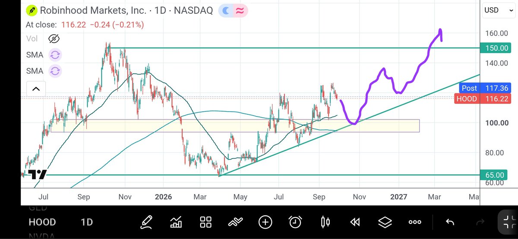The width and height of the screenshot is (518, 239).
Task: Create an alert with the alarm clock icon
Action: [295, 222]
